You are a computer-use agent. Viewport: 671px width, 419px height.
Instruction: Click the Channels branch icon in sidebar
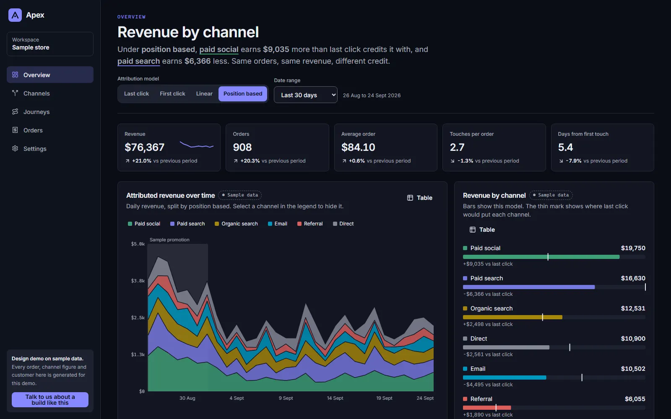point(15,93)
